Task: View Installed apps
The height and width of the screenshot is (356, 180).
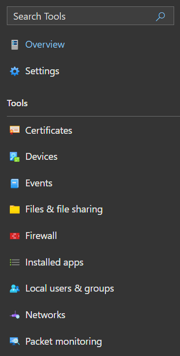Action: 54,263
